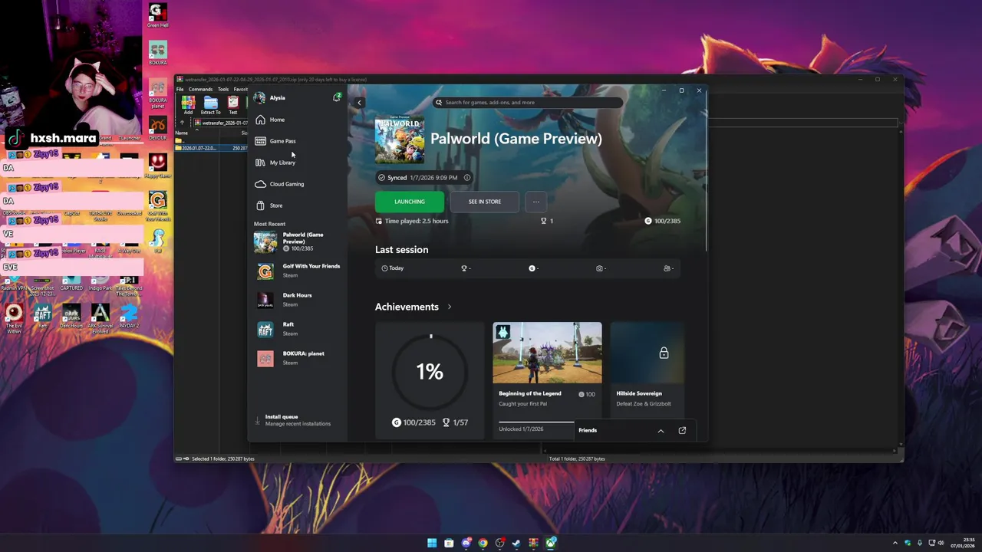Screen dimensions: 982x552
Task: Open the taskbar volume control
Action: pos(941,544)
